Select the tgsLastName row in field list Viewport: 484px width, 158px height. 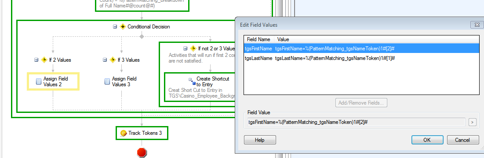[x=361, y=58]
